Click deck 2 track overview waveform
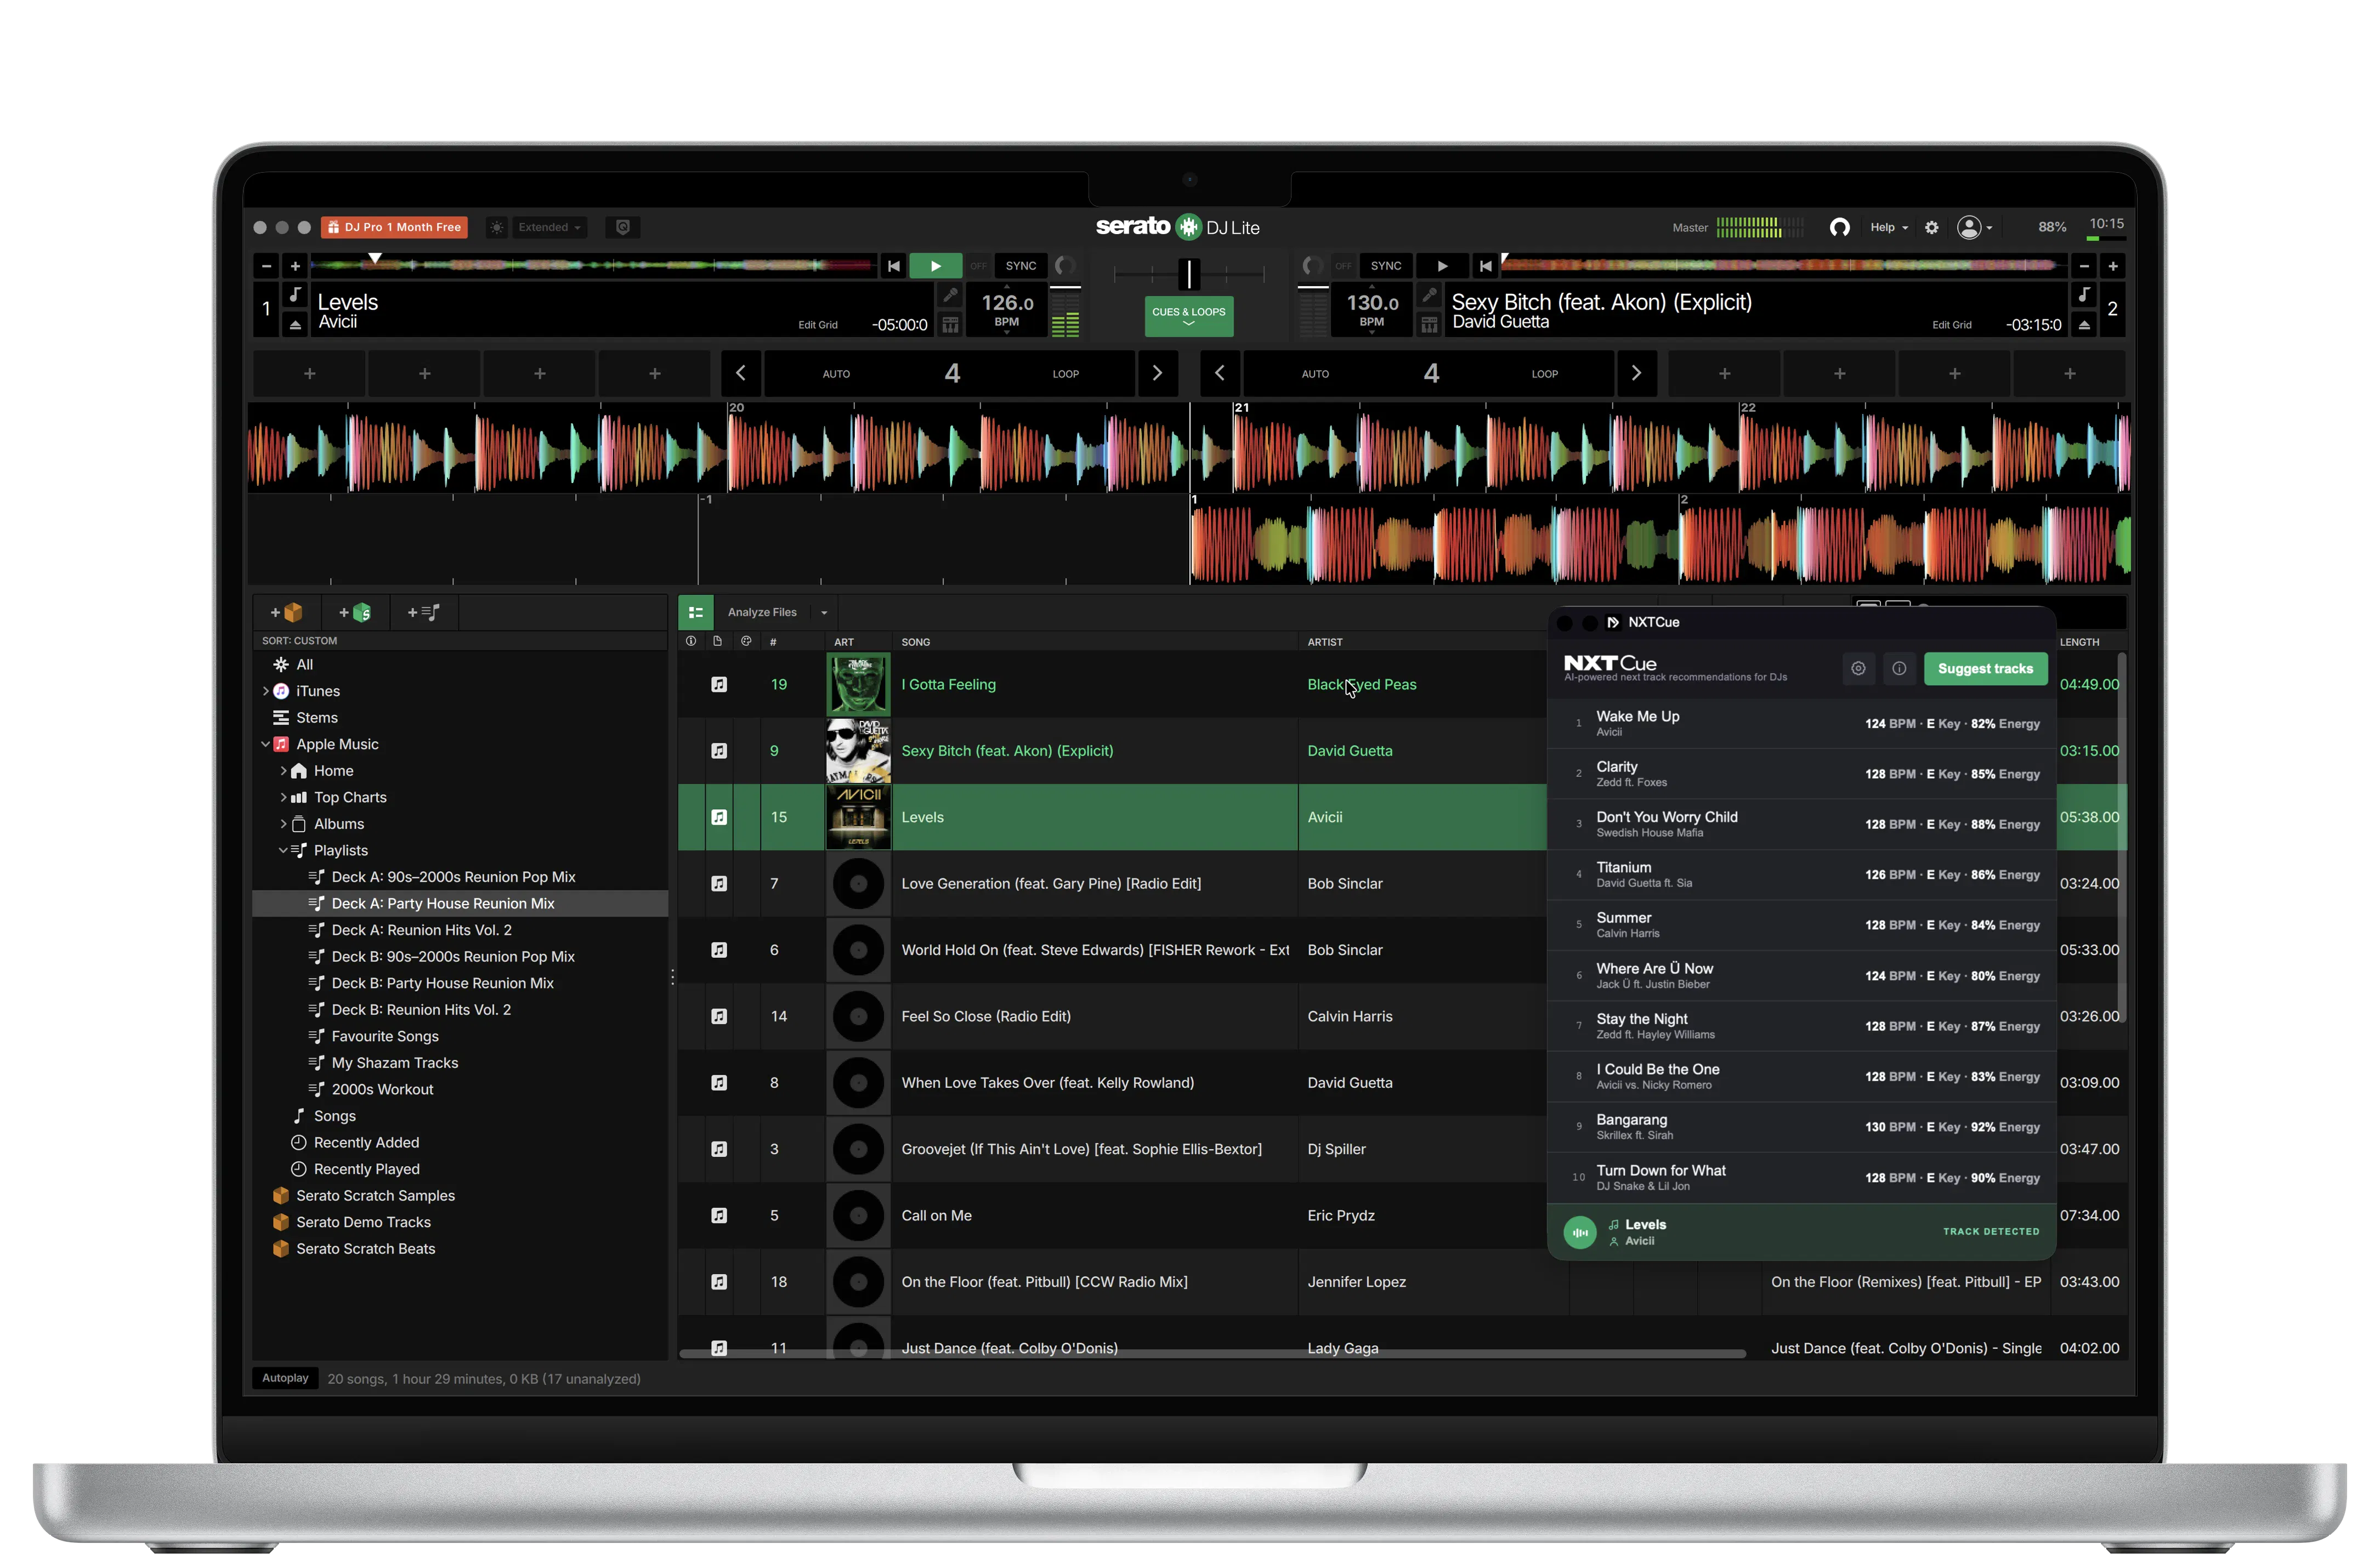This screenshot has width=2380, height=1568. pyautogui.click(x=1784, y=265)
